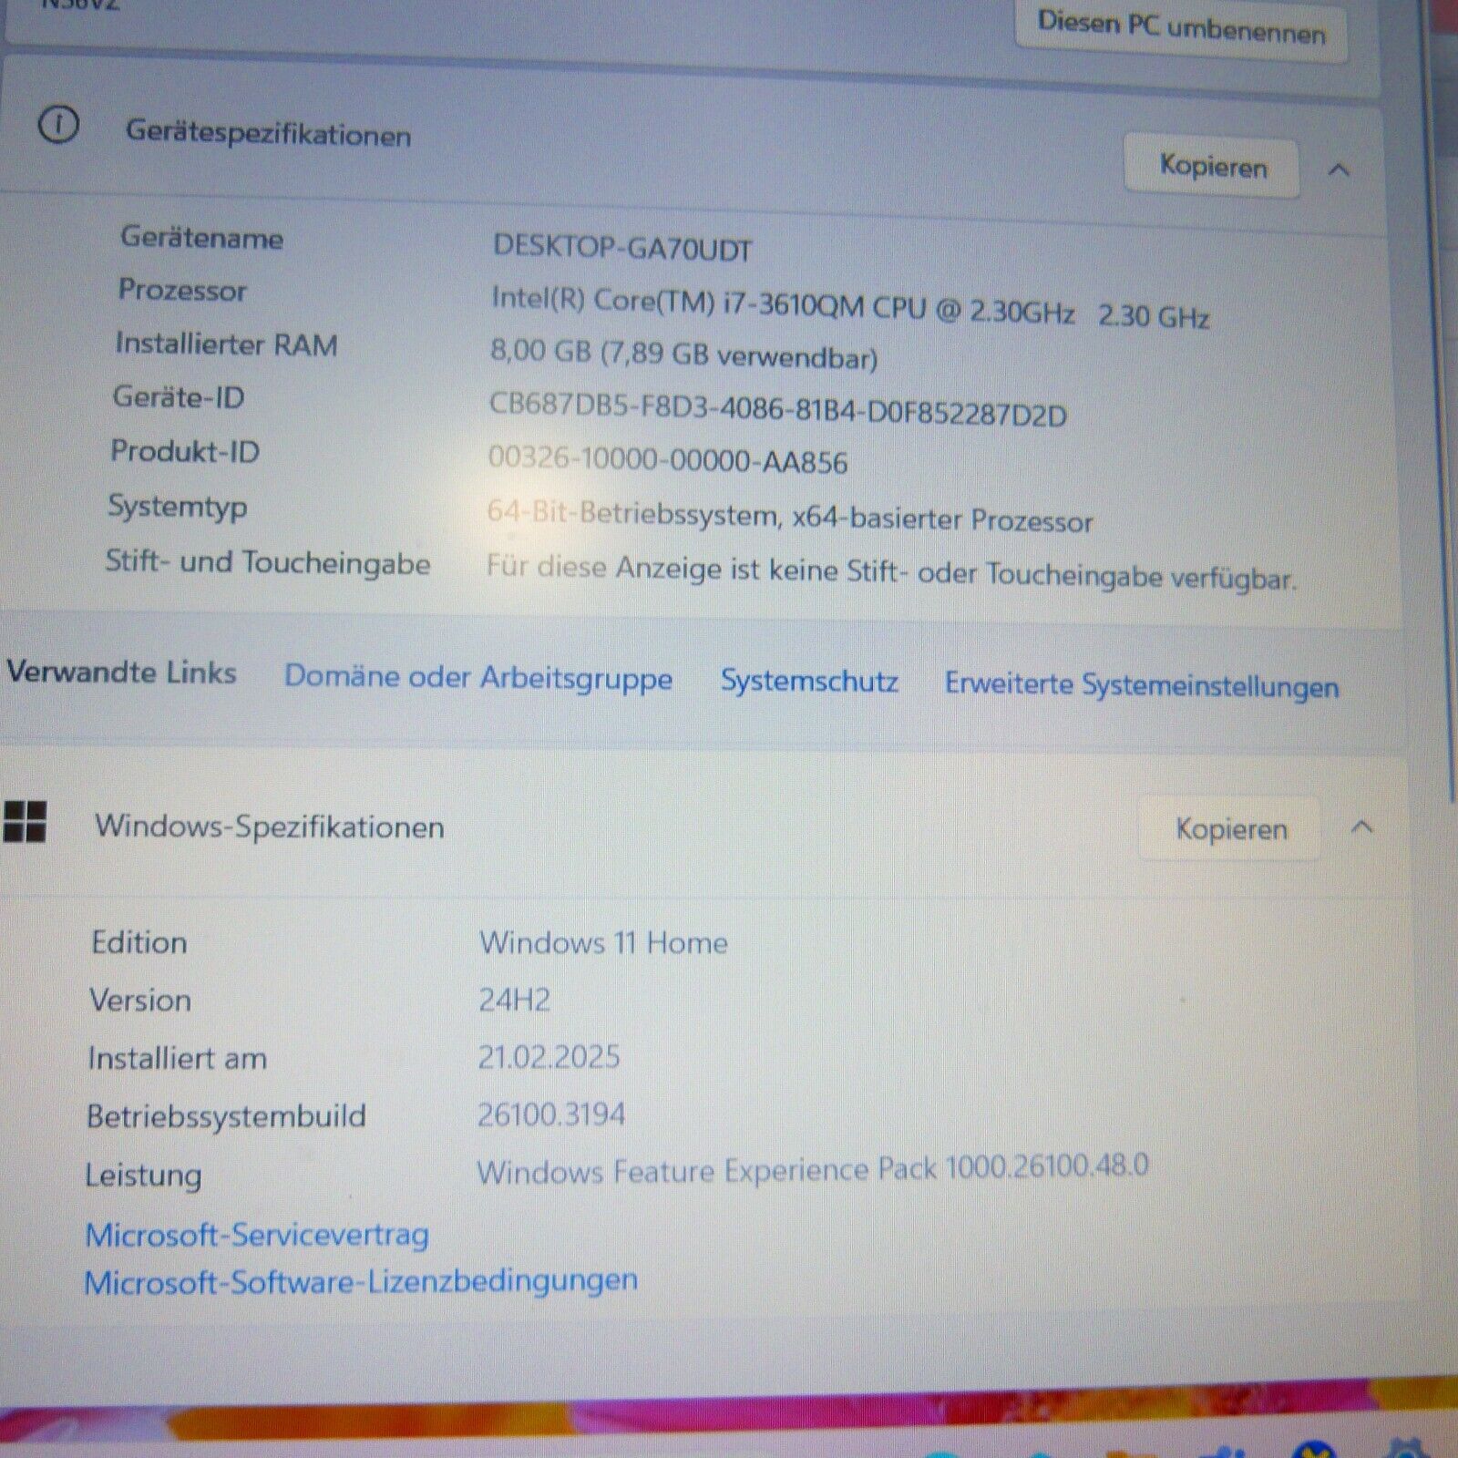The width and height of the screenshot is (1458, 1458).
Task: Copy Windows specs with lower Kopieren button
Action: click(x=1230, y=828)
